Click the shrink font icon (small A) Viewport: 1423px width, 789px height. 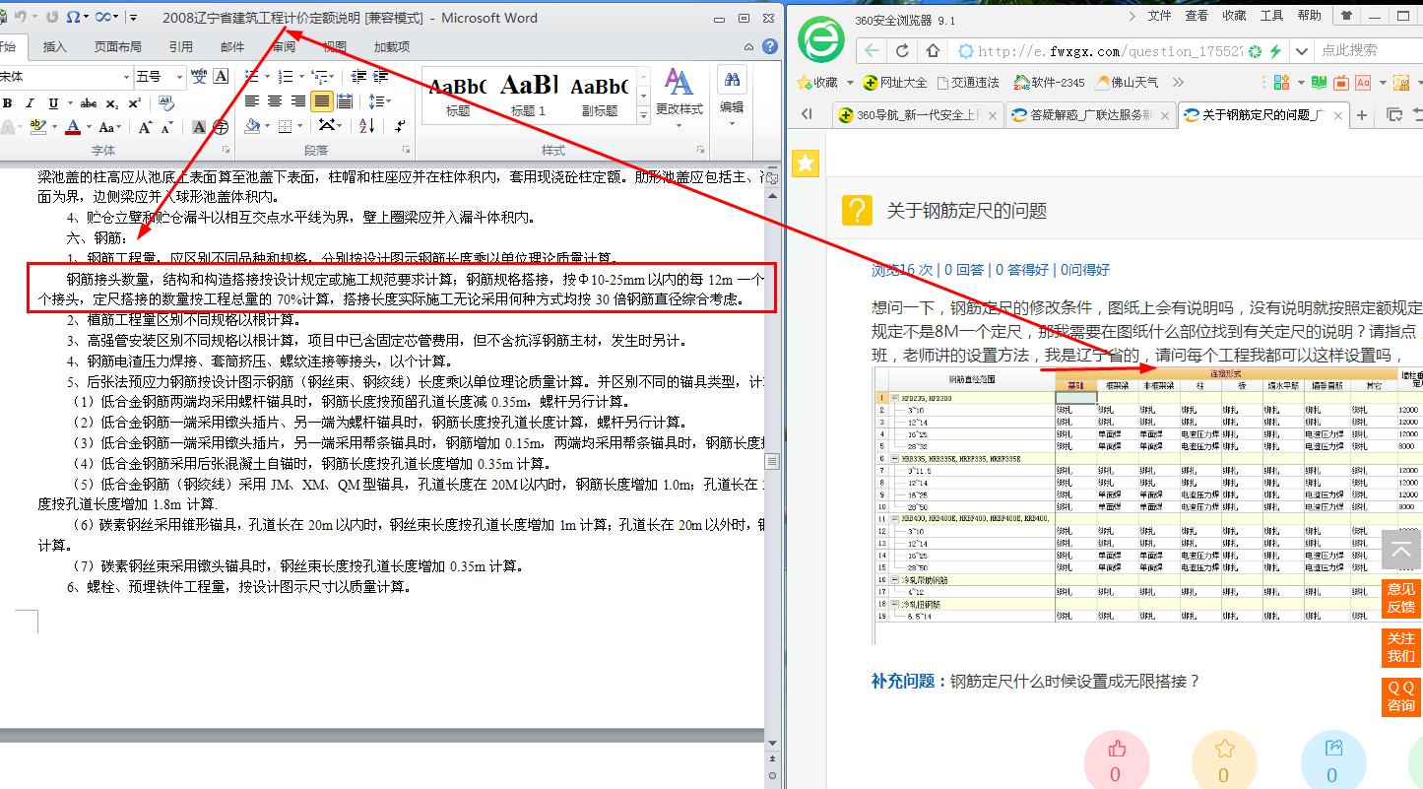pyautogui.click(x=165, y=127)
